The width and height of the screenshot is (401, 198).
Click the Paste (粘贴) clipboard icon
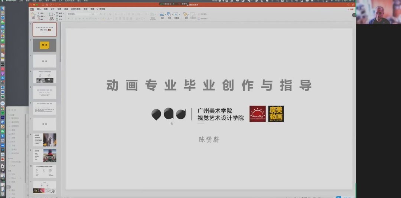[33, 14]
